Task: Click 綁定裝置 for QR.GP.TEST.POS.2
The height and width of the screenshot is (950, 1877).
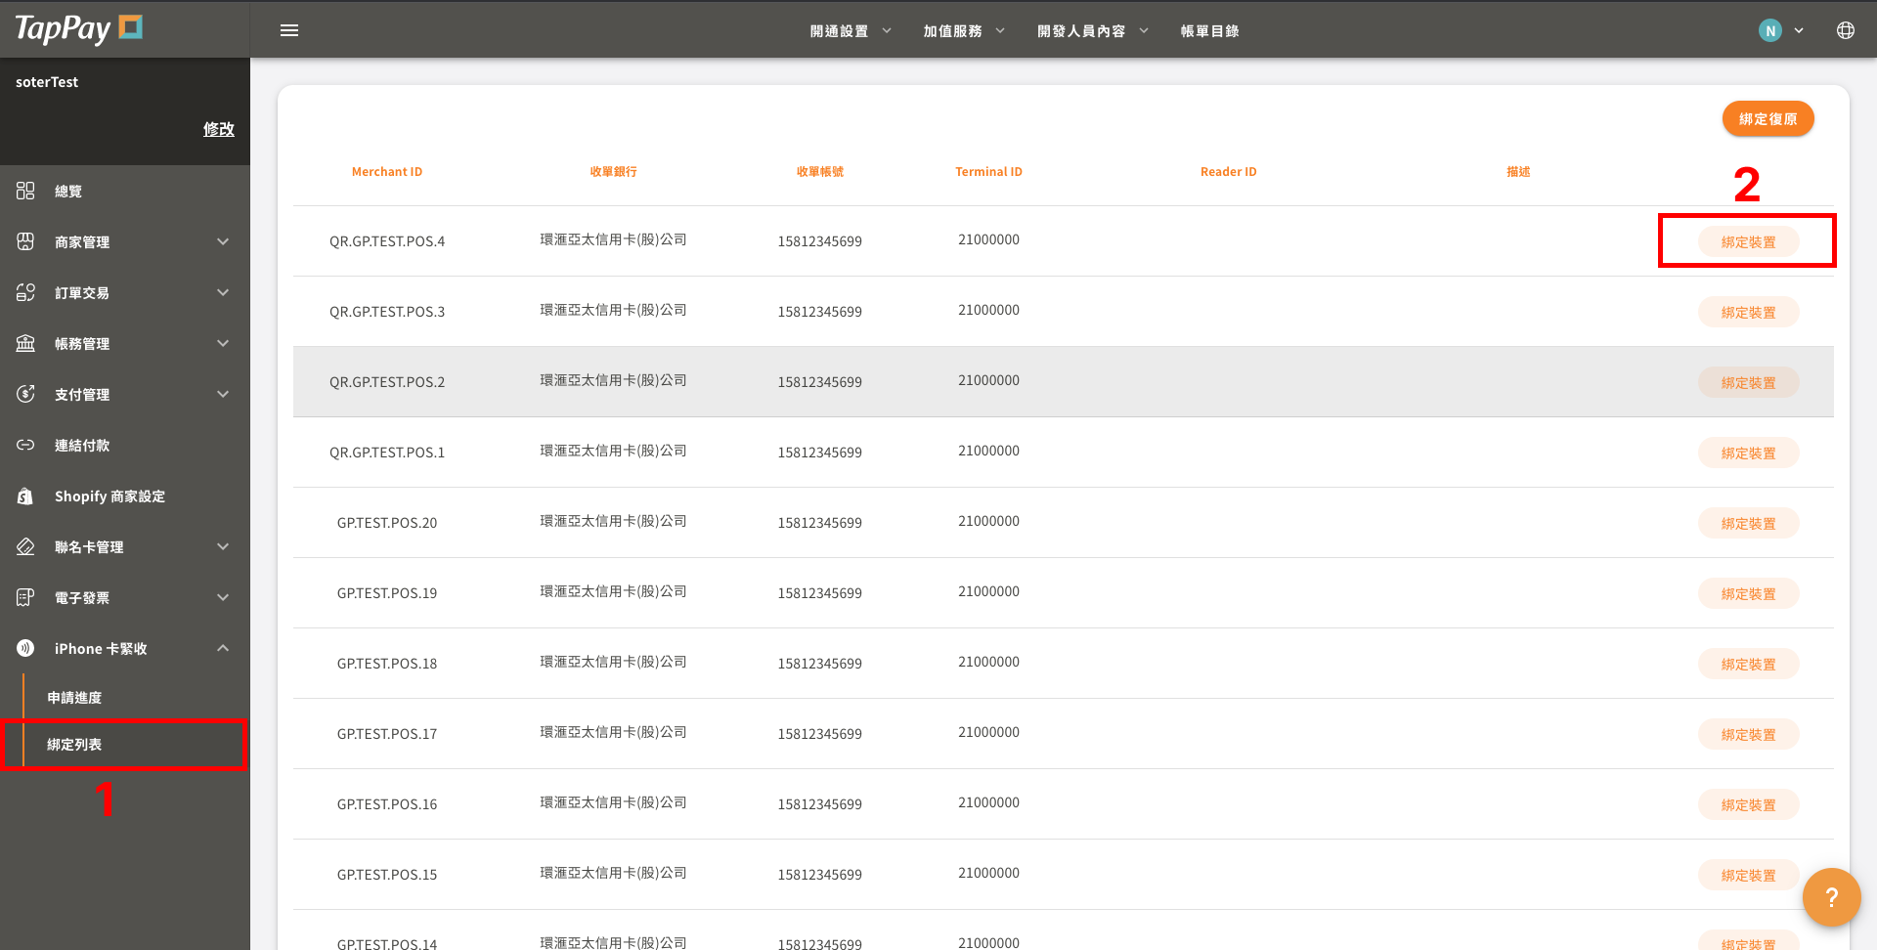Action: coord(1748,382)
